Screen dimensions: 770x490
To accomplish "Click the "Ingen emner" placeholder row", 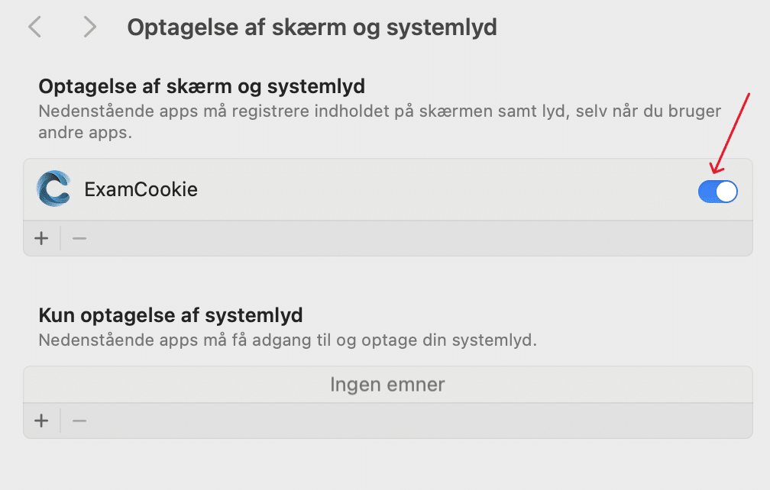I will point(387,384).
